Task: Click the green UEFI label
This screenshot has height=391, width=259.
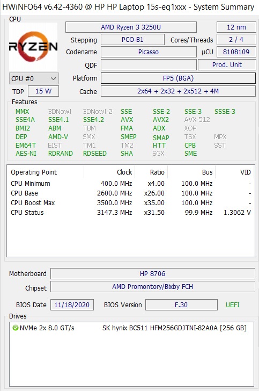Action: pyautogui.click(x=232, y=305)
